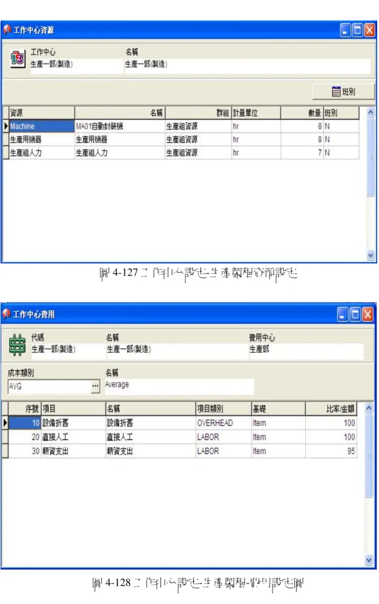Image resolution: width=379 pixels, height=604 pixels.
Task: Select the 生產用機器 cell in the 資源 column
Action: 42,139
